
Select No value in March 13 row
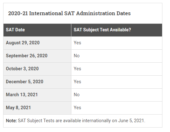77,95
